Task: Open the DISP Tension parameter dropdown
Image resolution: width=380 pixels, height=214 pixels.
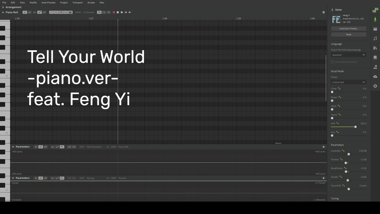Action: [x=122, y=178]
